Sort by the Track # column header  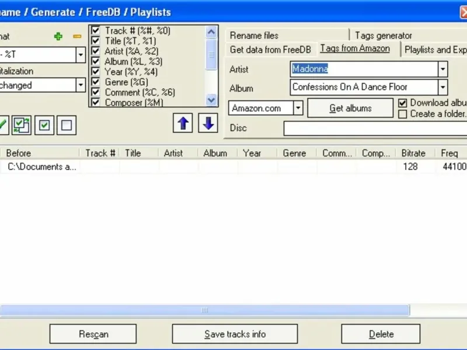pyautogui.click(x=99, y=153)
